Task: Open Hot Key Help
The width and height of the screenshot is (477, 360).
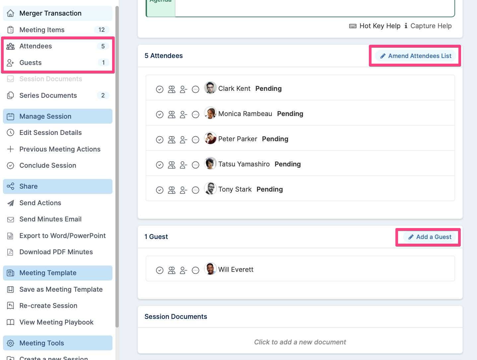Action: tap(375, 26)
